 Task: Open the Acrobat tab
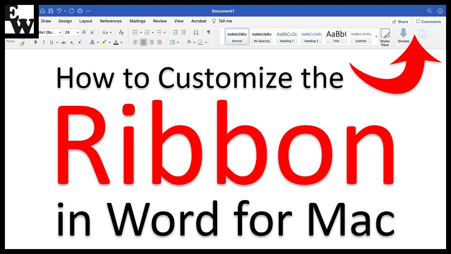(199, 21)
